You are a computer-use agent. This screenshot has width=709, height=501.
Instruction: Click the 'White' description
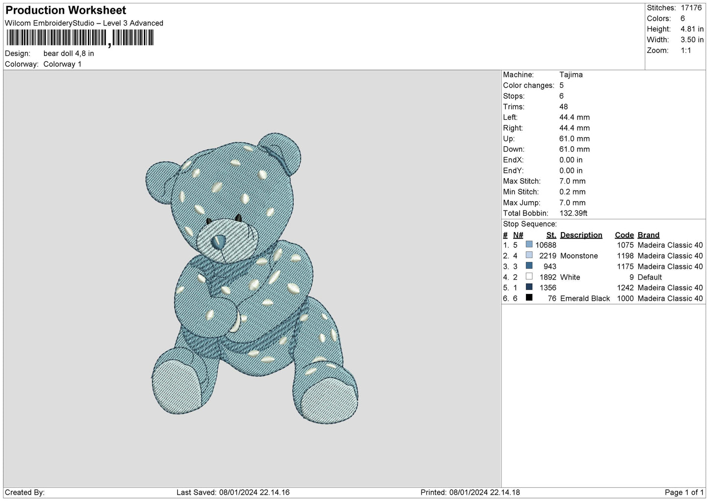[570, 277]
